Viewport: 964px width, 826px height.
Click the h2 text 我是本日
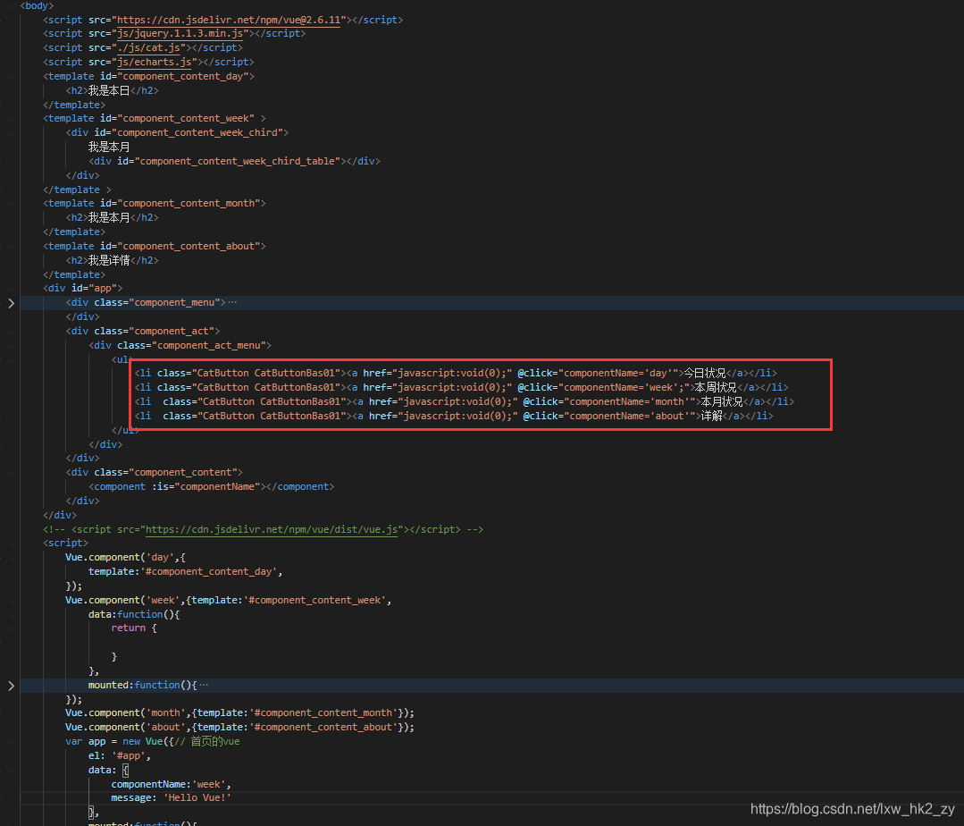109,90
